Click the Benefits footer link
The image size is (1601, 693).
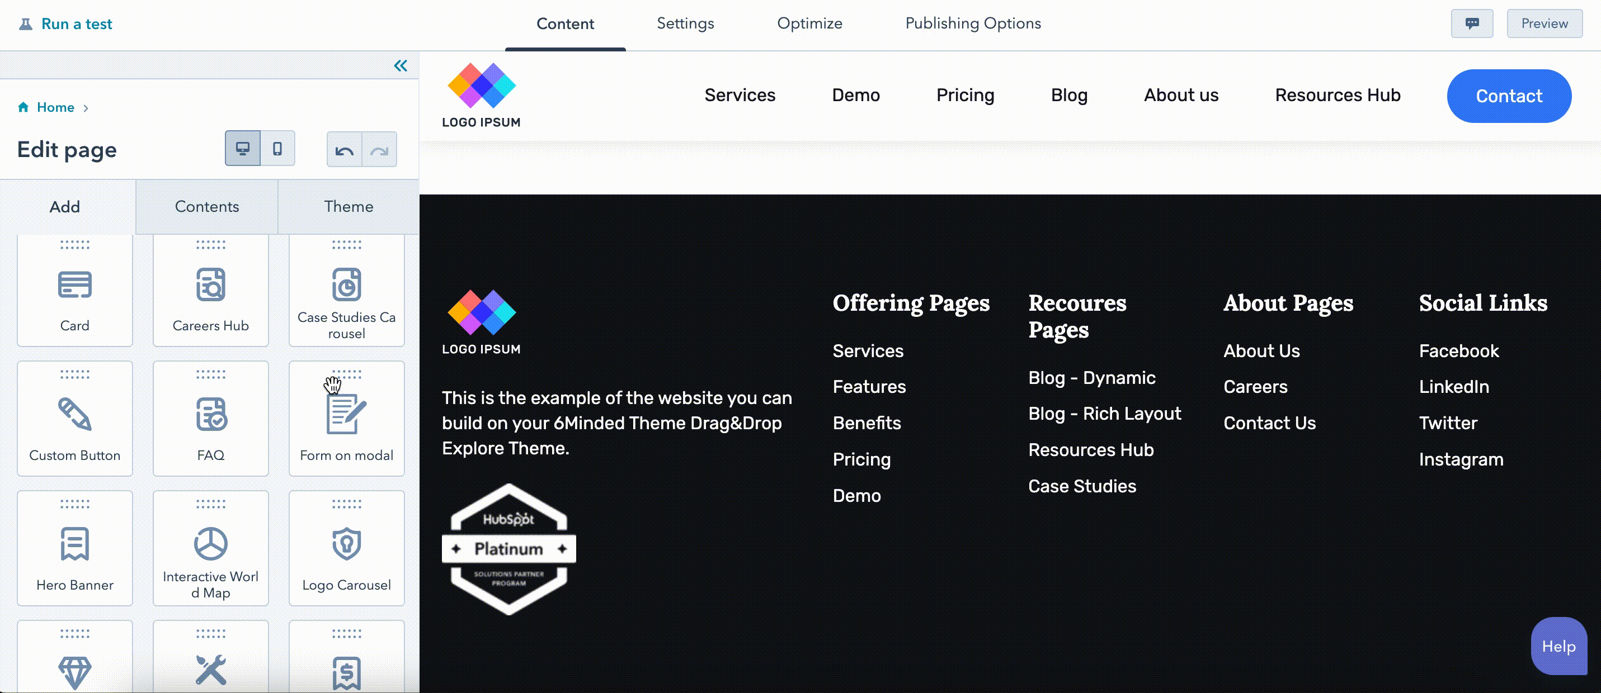(867, 423)
